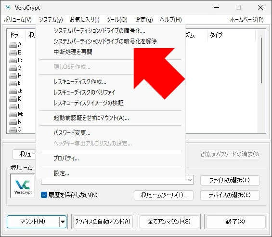Open ヘルプ(H) menu
272x237 pixels.
tap(171, 20)
